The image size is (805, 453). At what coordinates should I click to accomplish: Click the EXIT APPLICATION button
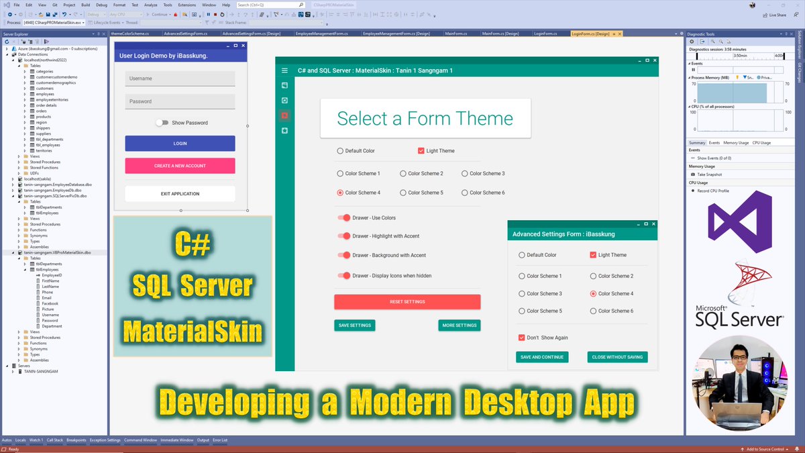(180, 194)
